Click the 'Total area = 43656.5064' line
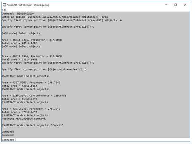The width and height of the screenshot is (195, 146). click(x=19, y=86)
